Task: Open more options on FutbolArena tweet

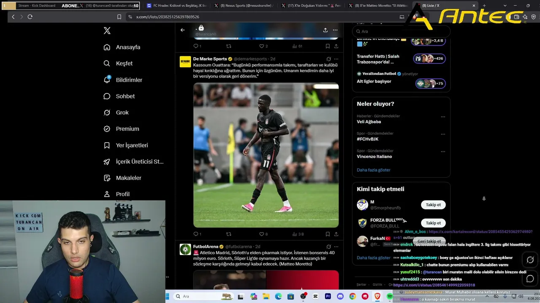Action: click(x=336, y=247)
